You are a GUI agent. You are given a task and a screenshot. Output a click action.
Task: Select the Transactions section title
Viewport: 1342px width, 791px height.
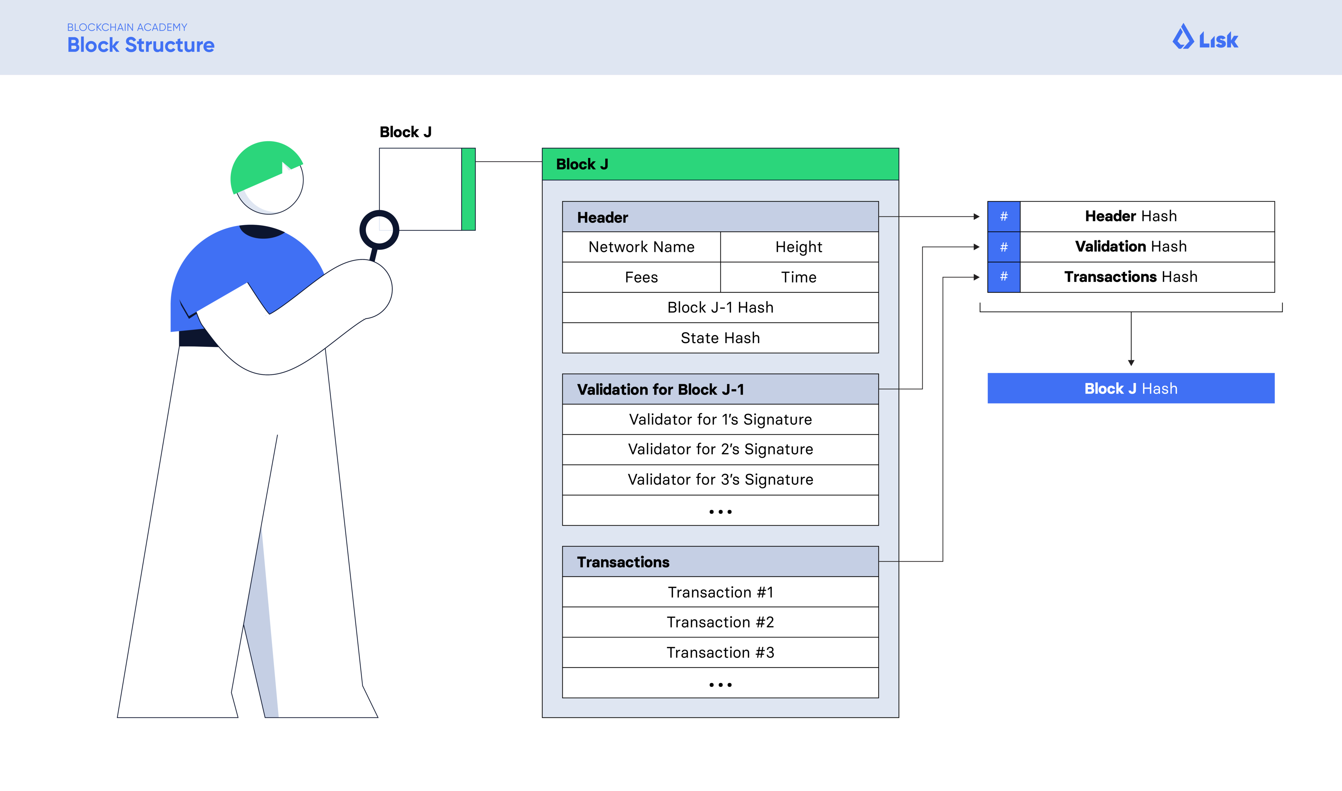coord(623,562)
